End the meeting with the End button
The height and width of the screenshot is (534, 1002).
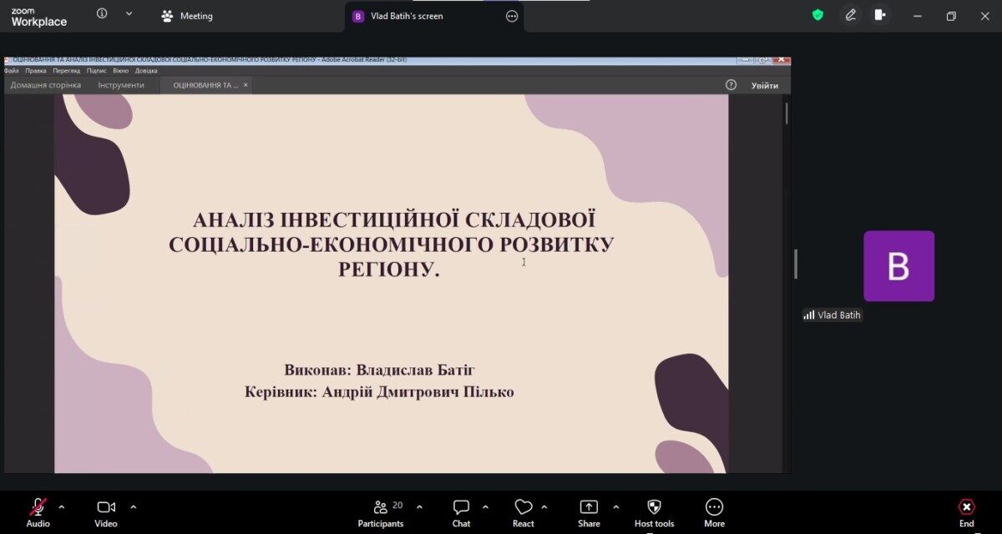[x=966, y=512]
